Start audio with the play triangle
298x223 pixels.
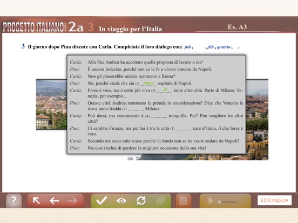click(x=211, y=200)
